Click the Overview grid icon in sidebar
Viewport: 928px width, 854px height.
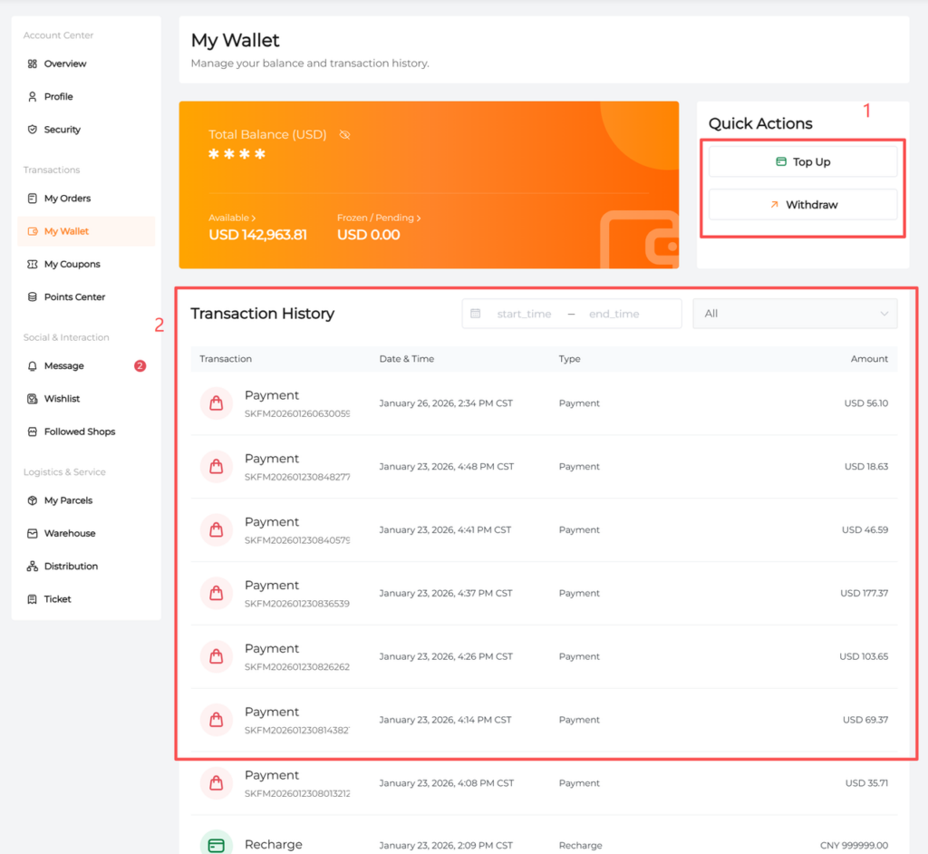click(33, 64)
